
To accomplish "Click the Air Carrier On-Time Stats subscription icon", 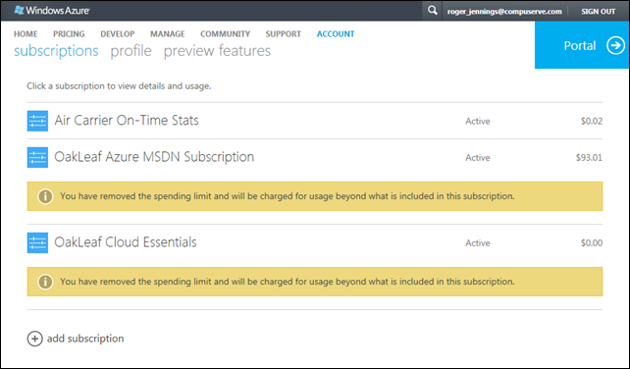I will (x=37, y=121).
